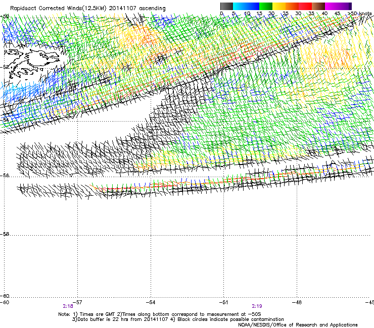The image size is (374, 328).
Task: Click the blue 10-15 knots legend segment
Action: [x=253, y=6]
